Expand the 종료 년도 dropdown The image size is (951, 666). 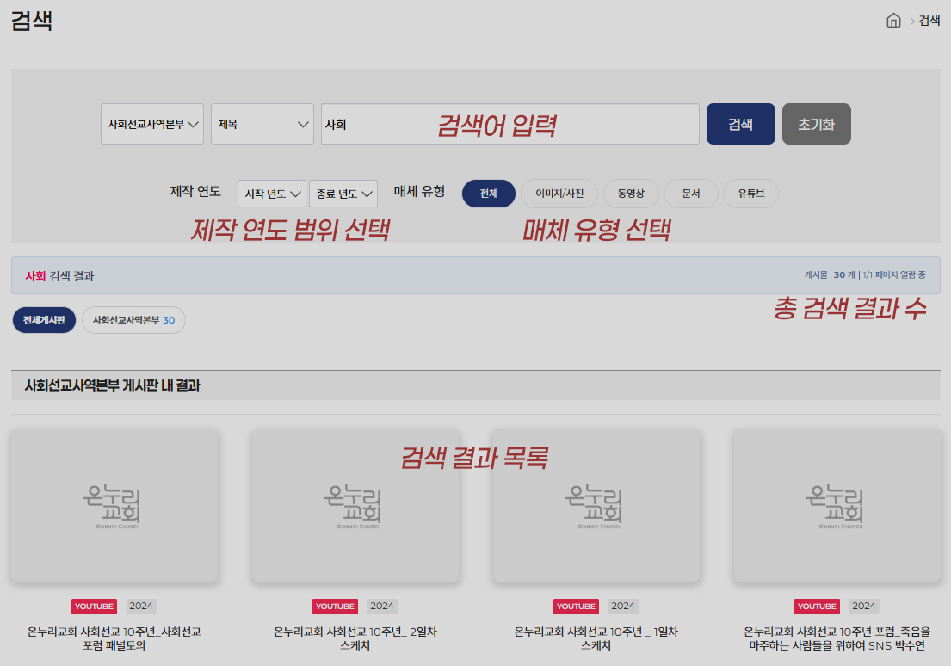point(343,194)
